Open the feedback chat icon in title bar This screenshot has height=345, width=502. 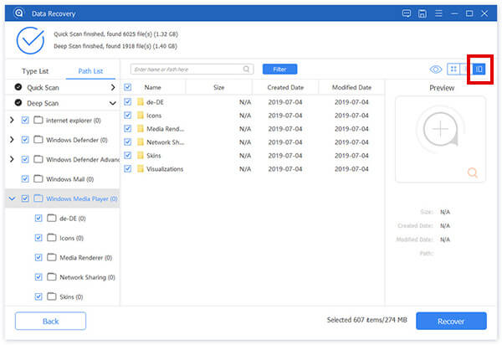(x=407, y=13)
